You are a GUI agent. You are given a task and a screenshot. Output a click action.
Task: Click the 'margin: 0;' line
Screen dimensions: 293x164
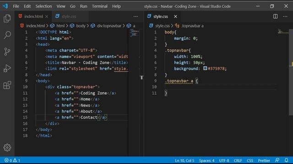pos(186,38)
